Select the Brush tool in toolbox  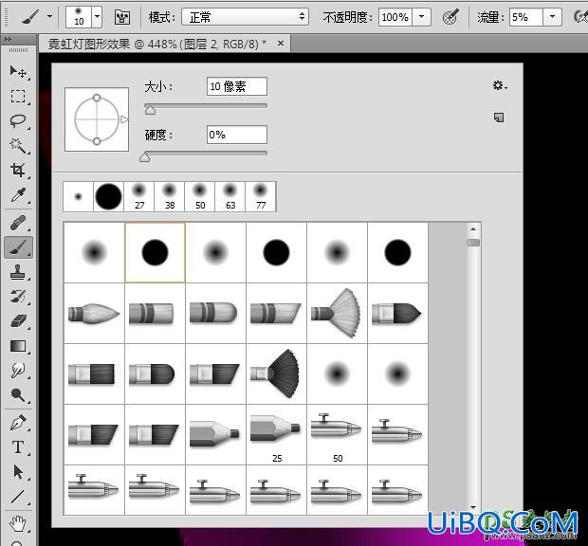pyautogui.click(x=18, y=247)
